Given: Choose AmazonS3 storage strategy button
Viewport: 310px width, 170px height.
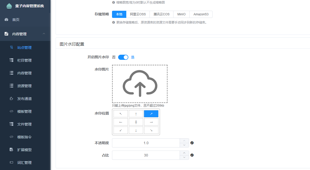Looking at the screenshot, I should tap(201, 14).
